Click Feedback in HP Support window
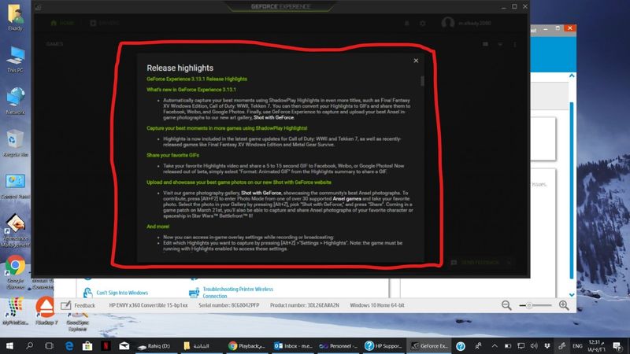 78,305
